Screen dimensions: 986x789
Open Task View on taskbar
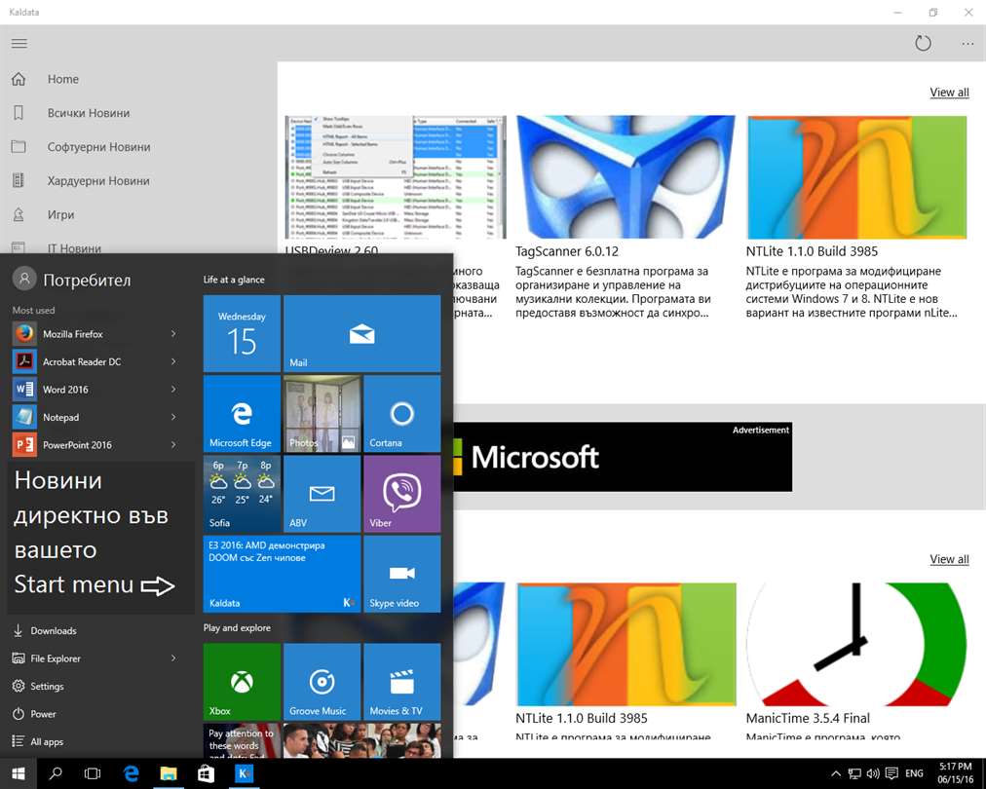pyautogui.click(x=93, y=773)
